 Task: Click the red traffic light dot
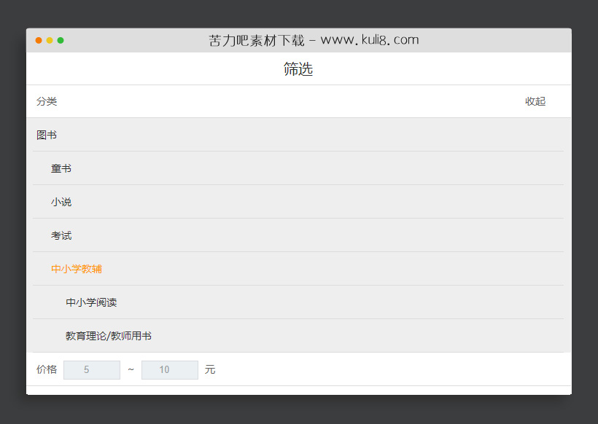(38, 41)
